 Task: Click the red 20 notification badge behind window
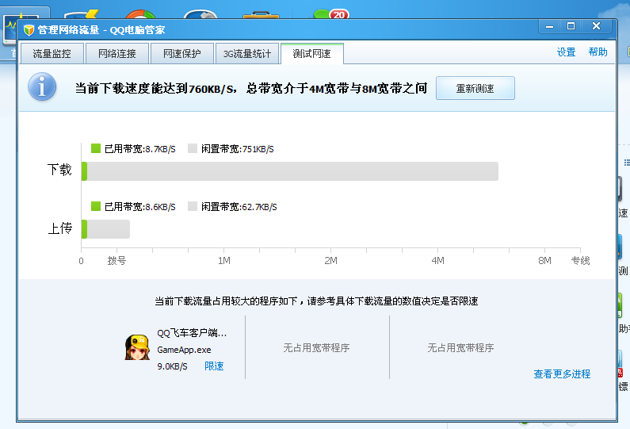click(339, 15)
